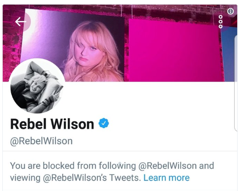Tap the blue panel in banner
This screenshot has width=239, height=191.
pyautogui.click(x=230, y=54)
